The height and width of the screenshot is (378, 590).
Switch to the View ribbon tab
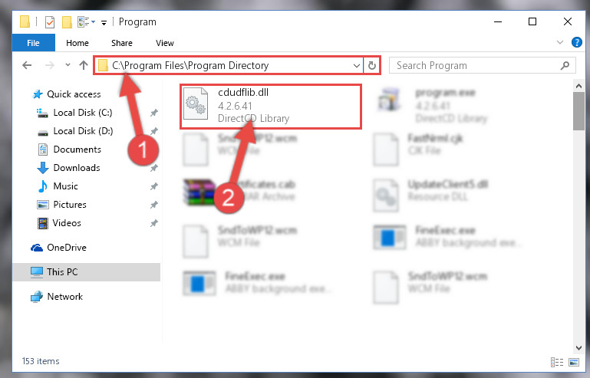tap(165, 43)
